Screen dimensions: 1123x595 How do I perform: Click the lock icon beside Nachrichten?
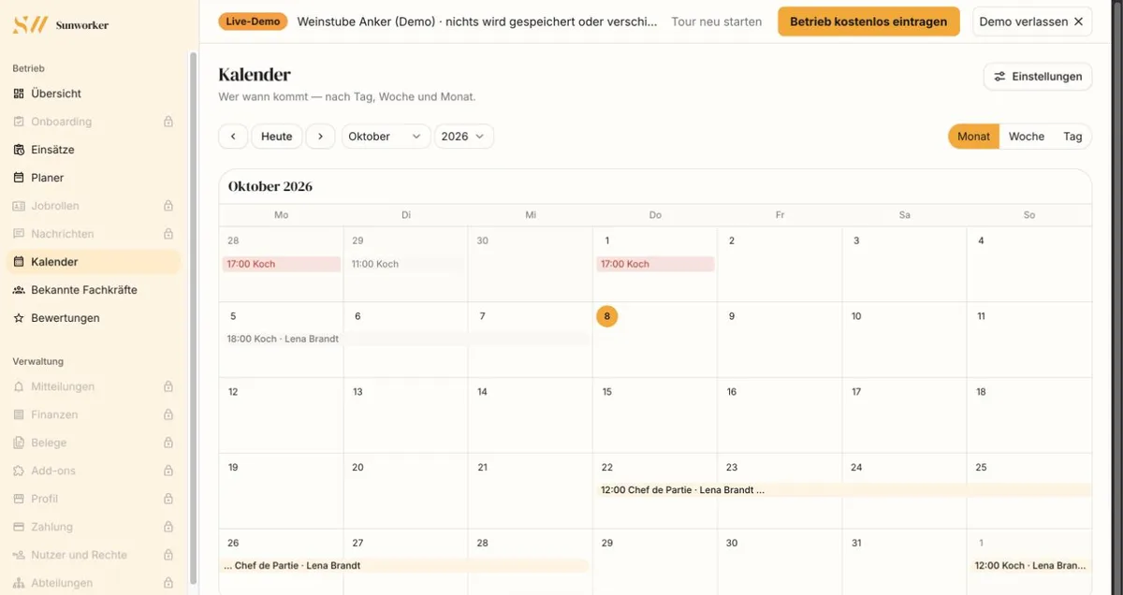(168, 234)
